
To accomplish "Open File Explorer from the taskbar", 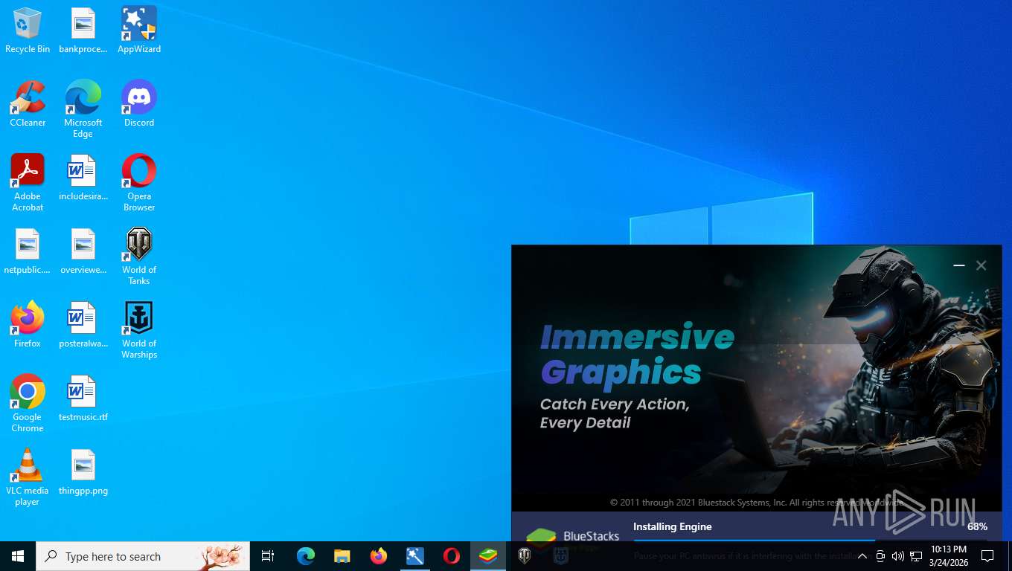I will click(x=342, y=556).
